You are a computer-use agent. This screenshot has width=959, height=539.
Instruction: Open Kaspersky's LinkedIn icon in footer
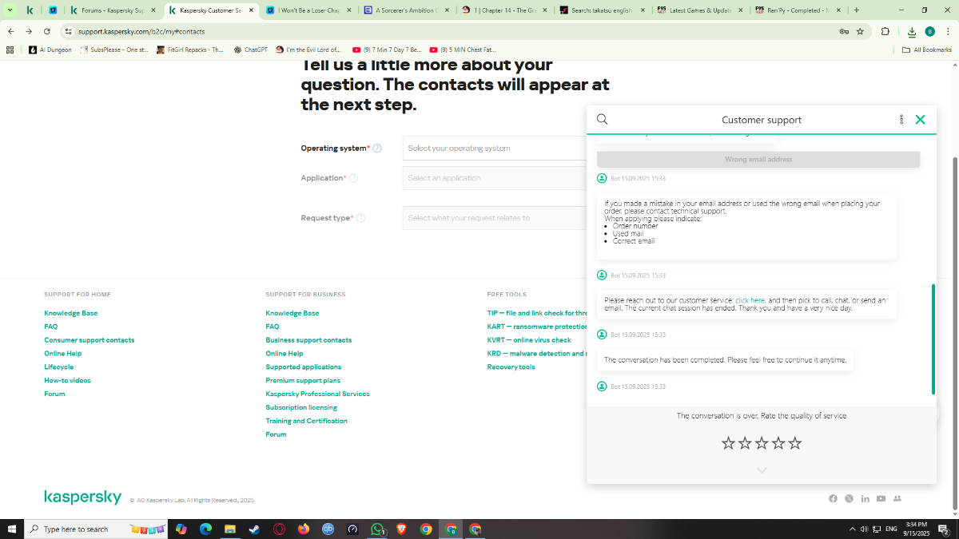(865, 498)
